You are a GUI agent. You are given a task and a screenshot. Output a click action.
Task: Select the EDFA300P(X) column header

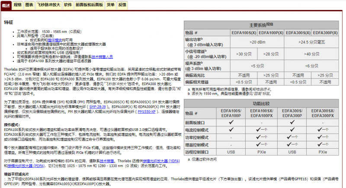(325, 32)
